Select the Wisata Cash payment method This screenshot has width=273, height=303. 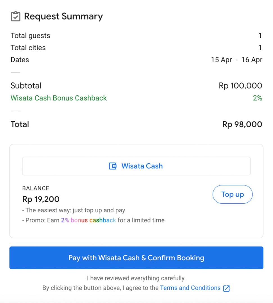[136, 166]
